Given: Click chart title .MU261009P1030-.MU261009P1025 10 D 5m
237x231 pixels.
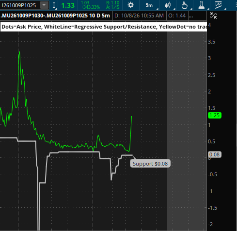Looking at the screenshot, I should (55, 15).
